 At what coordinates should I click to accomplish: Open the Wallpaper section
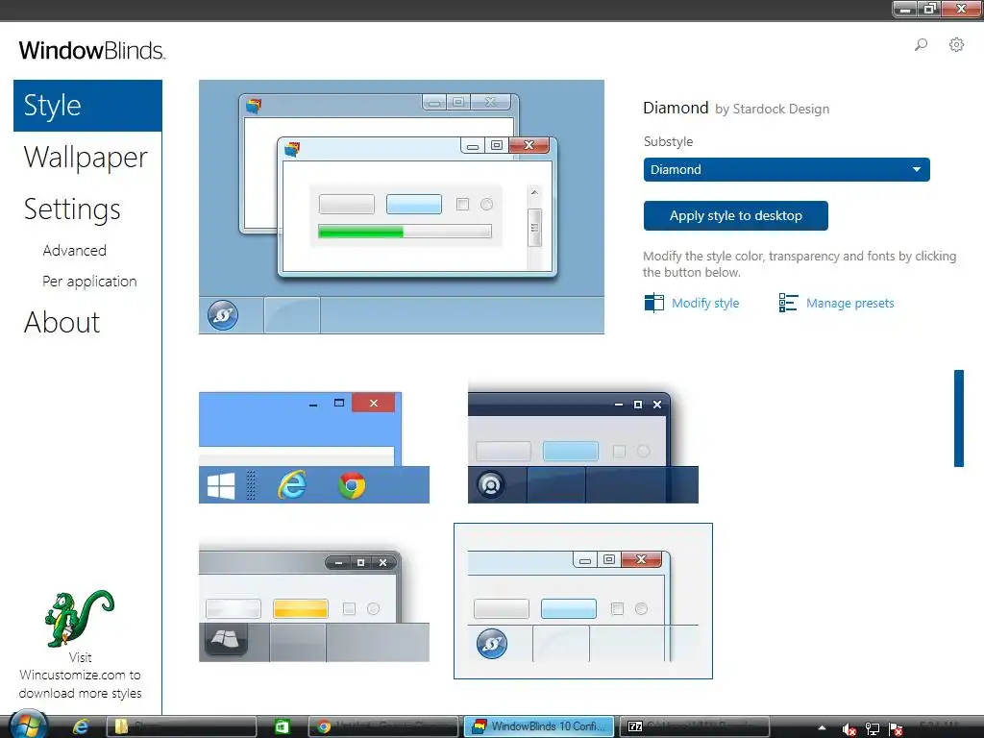(x=86, y=157)
